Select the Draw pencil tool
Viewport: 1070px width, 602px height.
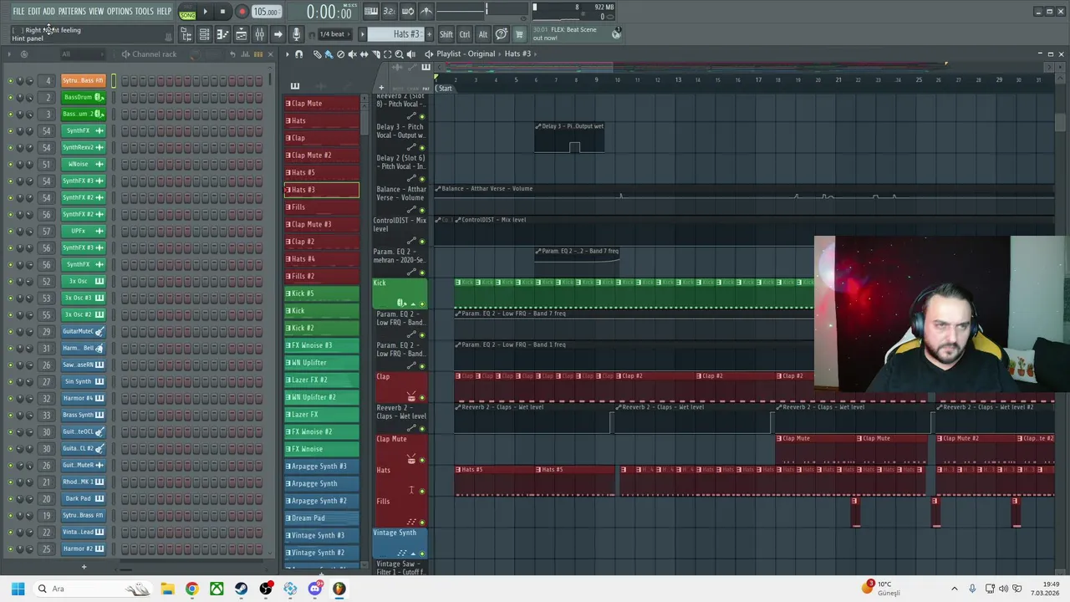(x=317, y=54)
